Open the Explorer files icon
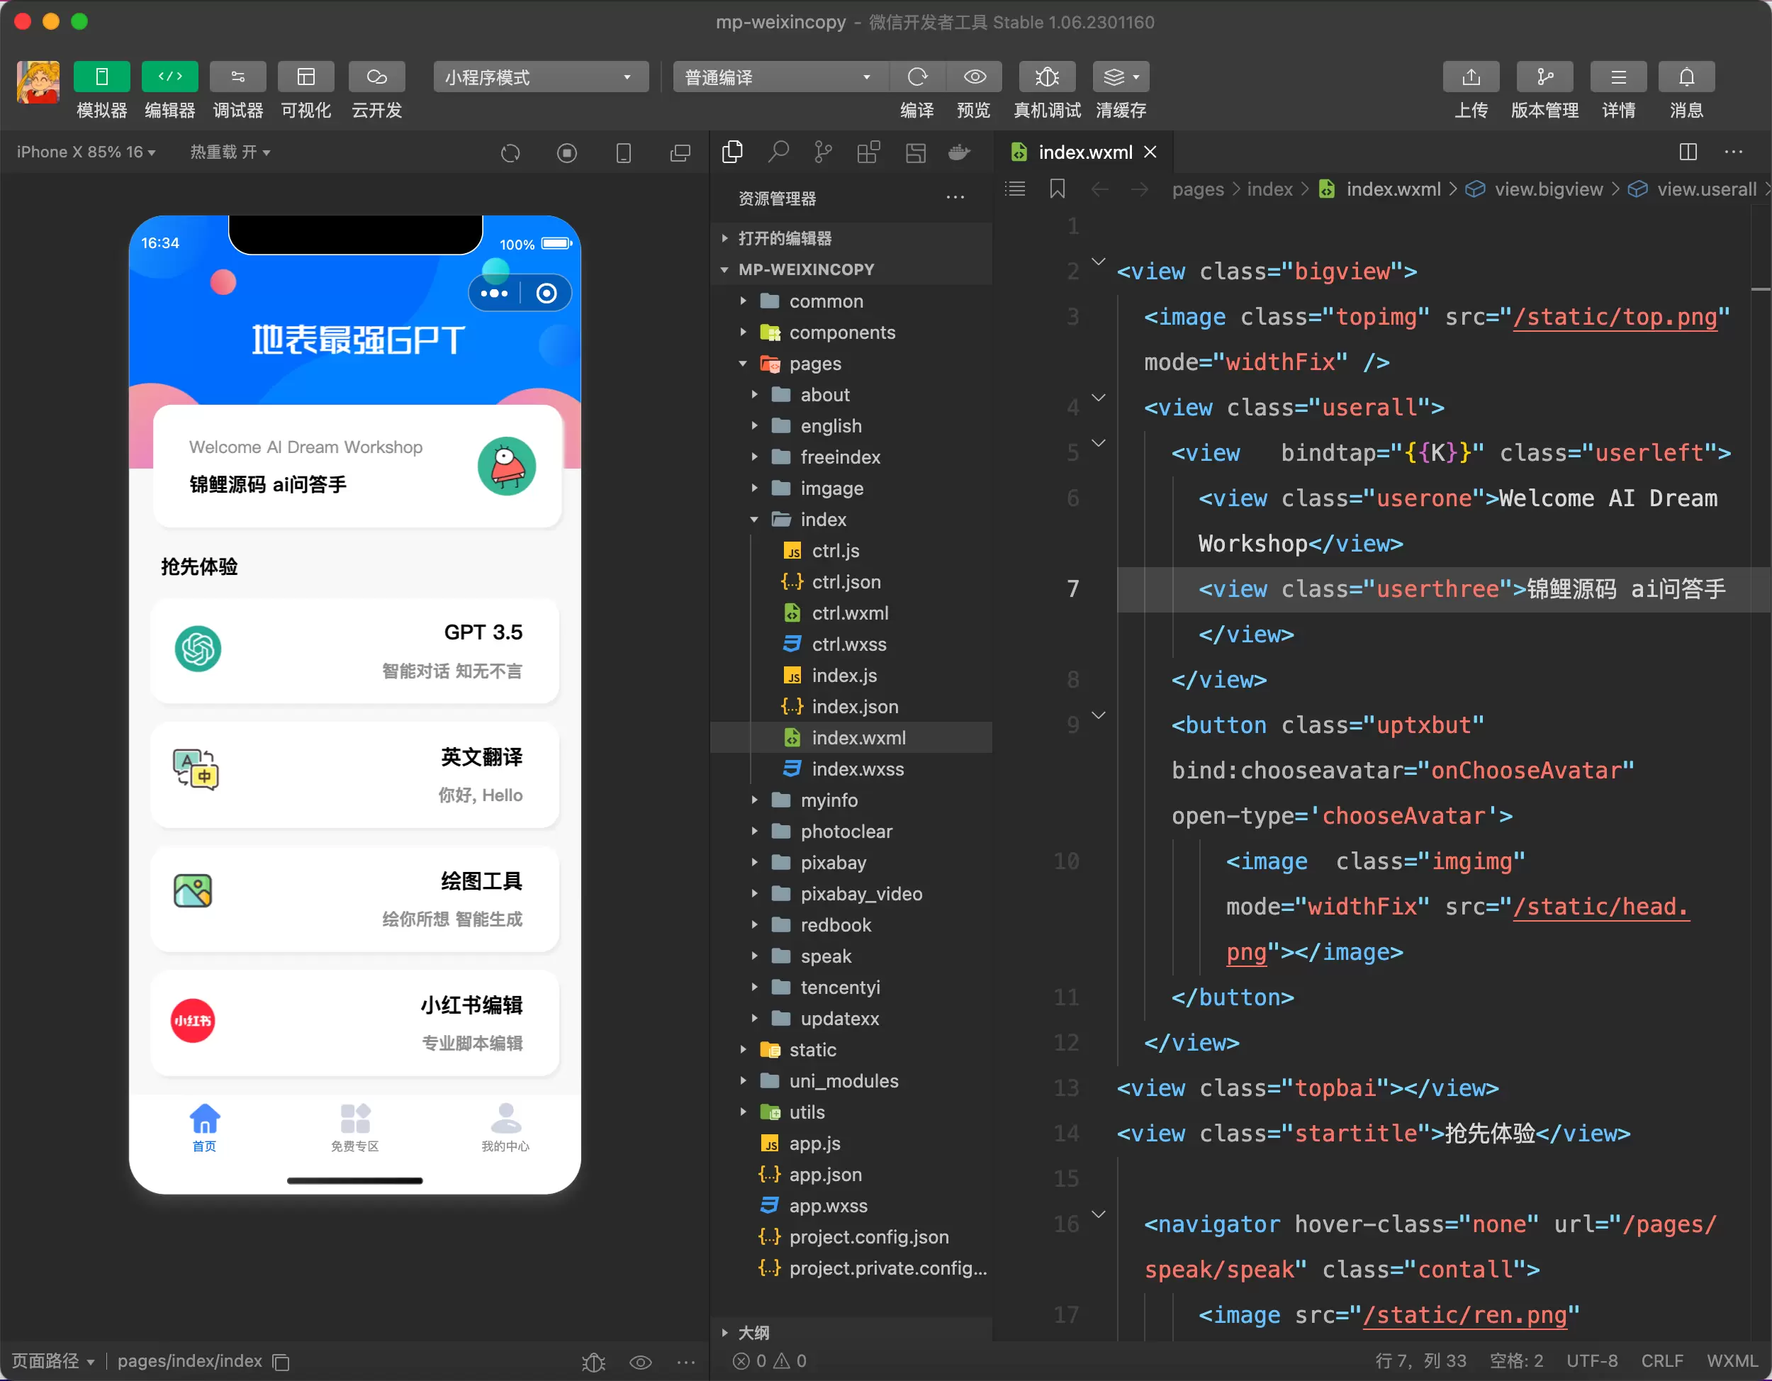 (733, 152)
